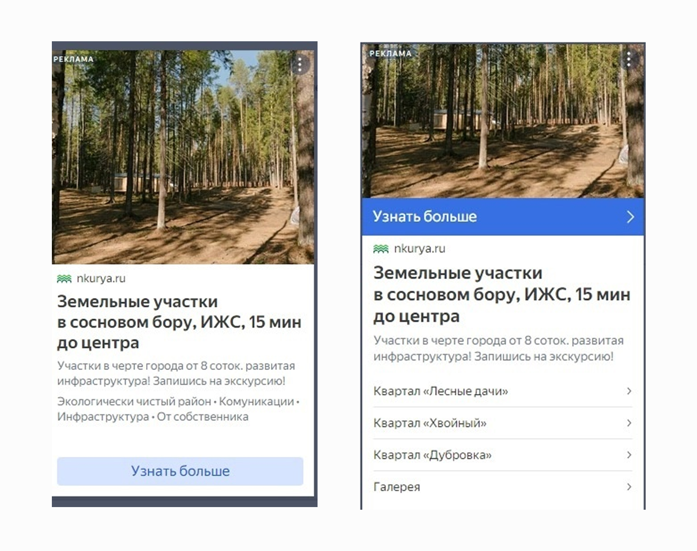Viewport: 697px width, 551px height.
Task: Click arrow on blue Узнать больше bar
Action: coord(630,217)
